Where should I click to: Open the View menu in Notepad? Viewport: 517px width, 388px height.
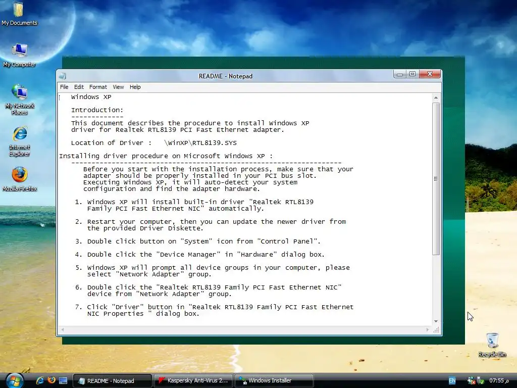(118, 87)
